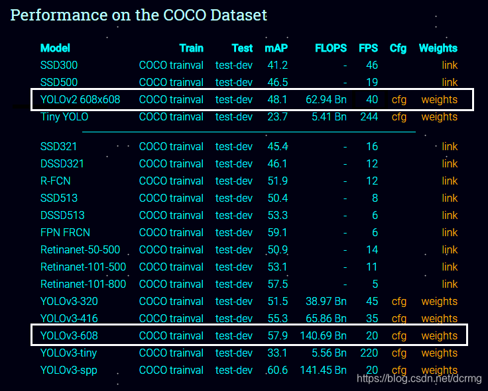Click the 244 FPS value

coord(369,117)
